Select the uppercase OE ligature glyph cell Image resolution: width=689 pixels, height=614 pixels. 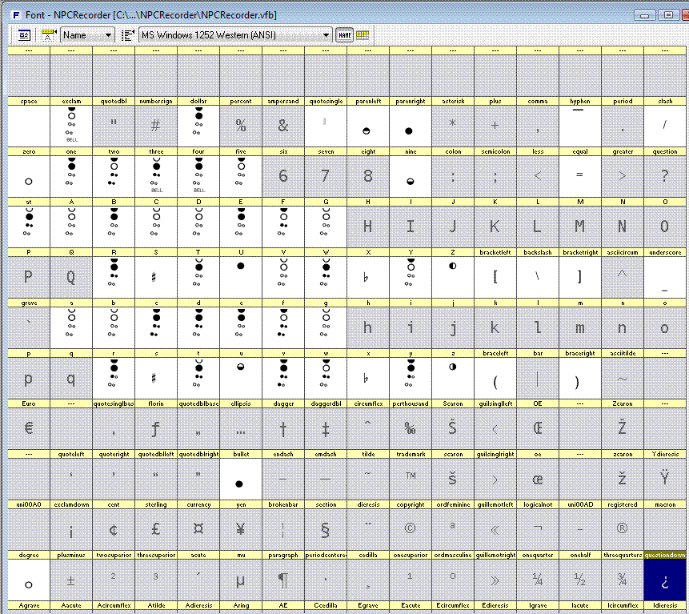pos(537,428)
